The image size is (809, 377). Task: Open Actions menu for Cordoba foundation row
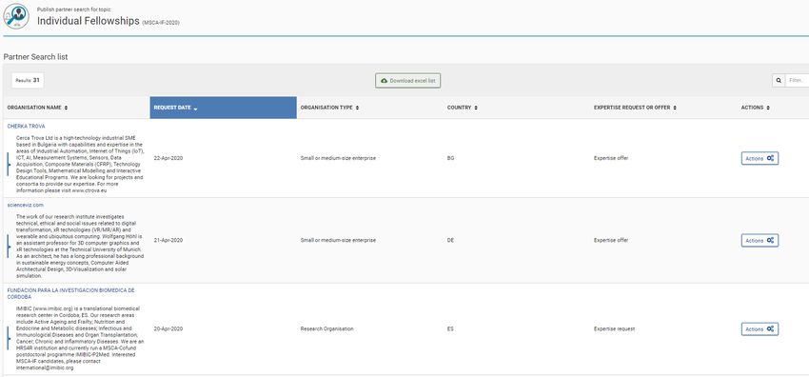pyautogui.click(x=760, y=329)
